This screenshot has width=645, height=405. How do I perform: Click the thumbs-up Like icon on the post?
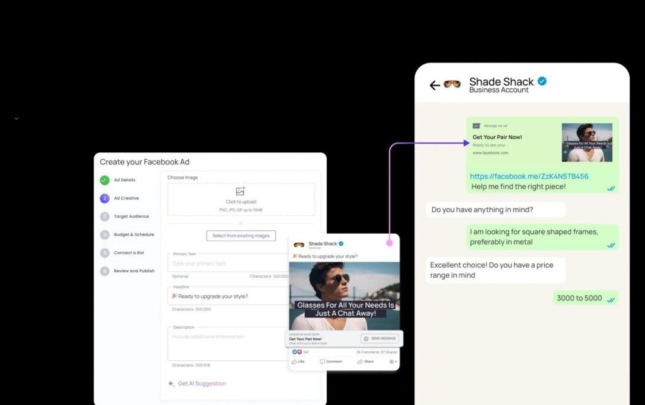(x=294, y=362)
